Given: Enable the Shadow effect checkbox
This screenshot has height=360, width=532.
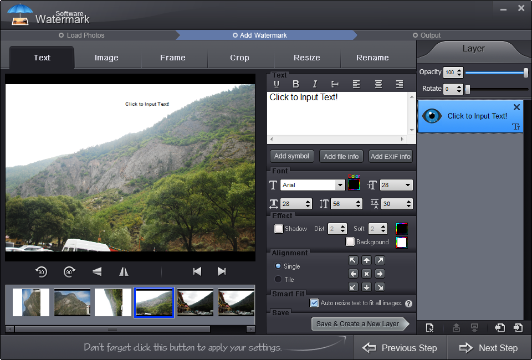Looking at the screenshot, I should pos(279,229).
